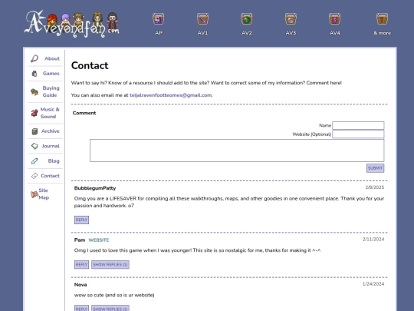Click the Games sidebar icon
Image resolution: width=414 pixels, height=311 pixels.
(34, 74)
